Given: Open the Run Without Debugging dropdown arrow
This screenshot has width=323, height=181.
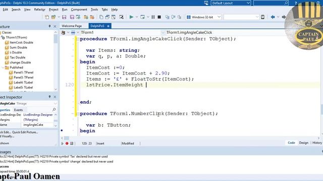Looking at the screenshot, I should [x=148, y=17].
